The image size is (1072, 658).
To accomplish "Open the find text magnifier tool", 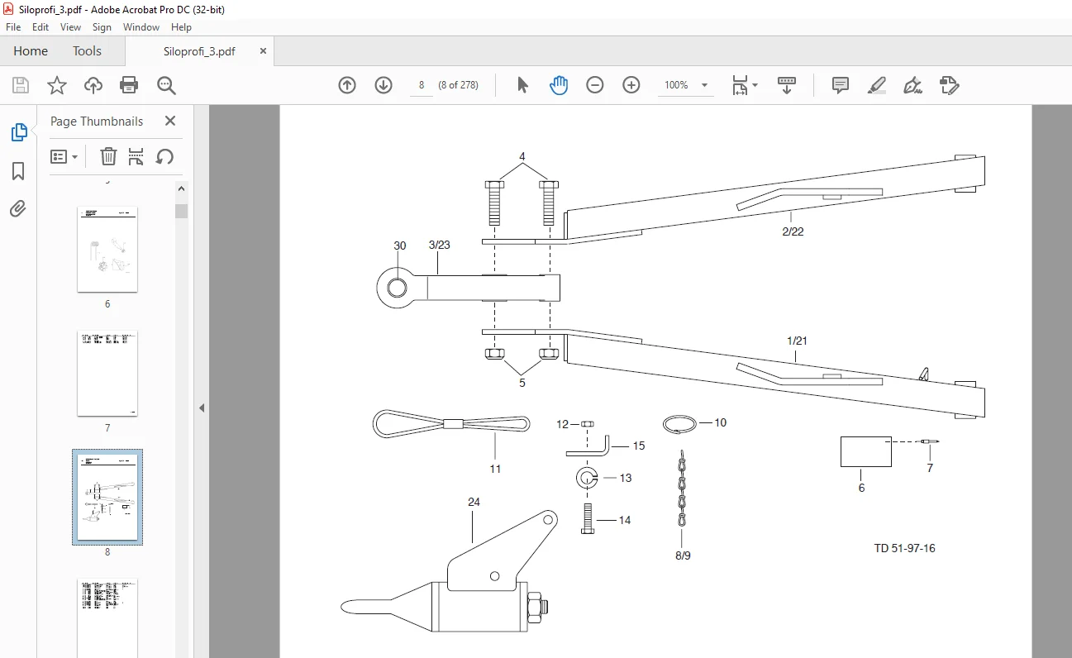I will coord(166,85).
